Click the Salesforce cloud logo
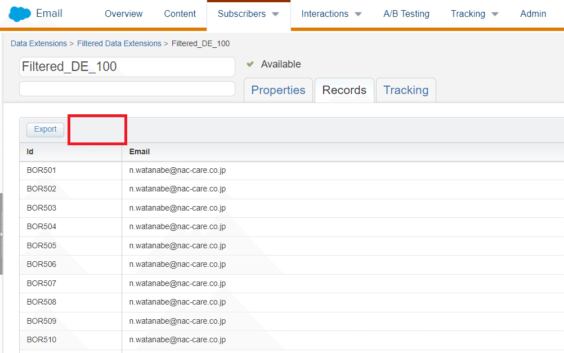The width and height of the screenshot is (564, 353). click(x=20, y=14)
